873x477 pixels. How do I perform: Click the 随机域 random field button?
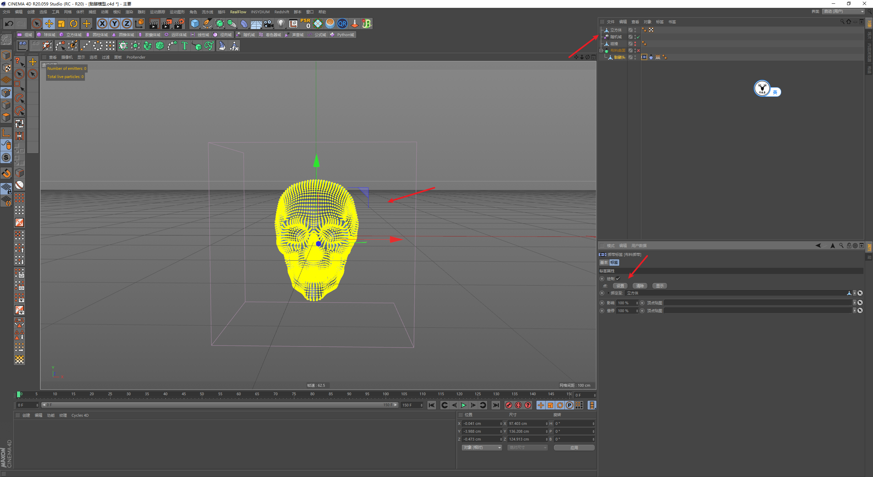246,35
